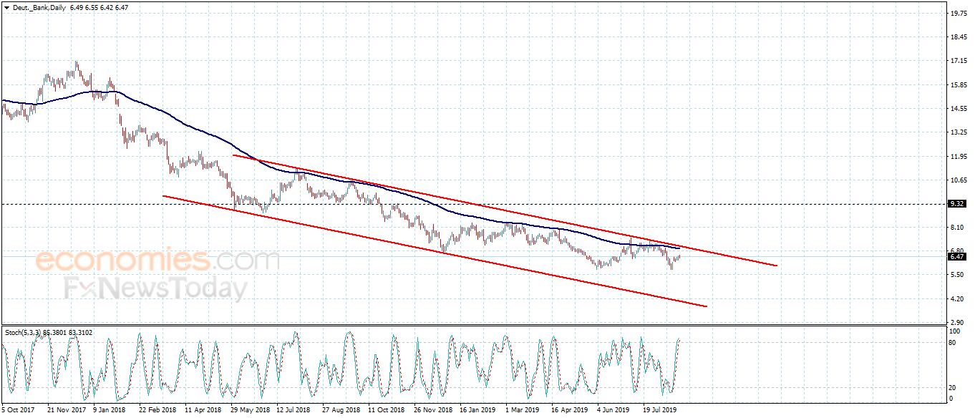Click the 16 Apr 2019 date label
The width and height of the screenshot is (975, 418).
click(570, 410)
